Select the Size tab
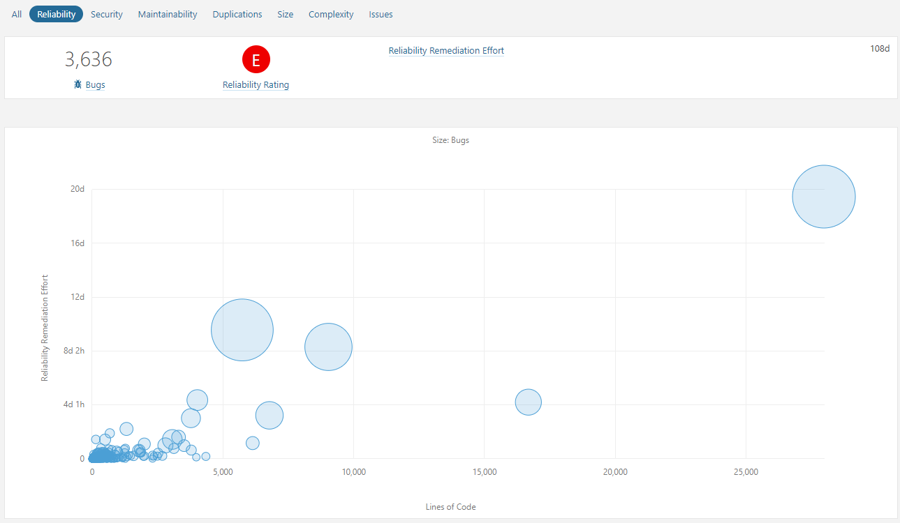Screen dimensions: 900x523 (285, 14)
